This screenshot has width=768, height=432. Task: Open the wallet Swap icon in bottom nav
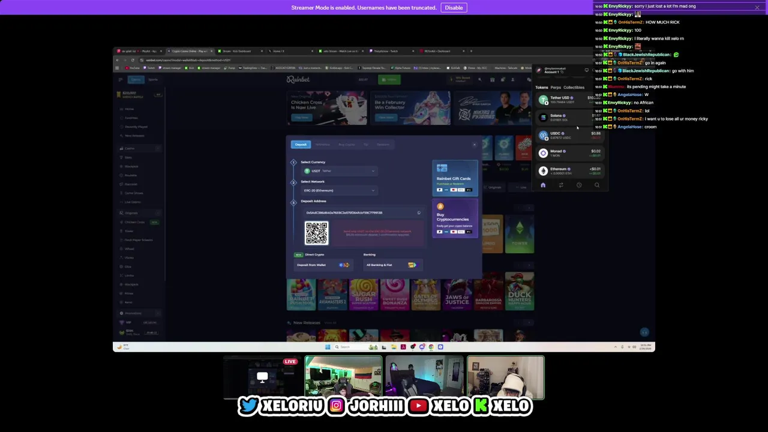[561, 185]
